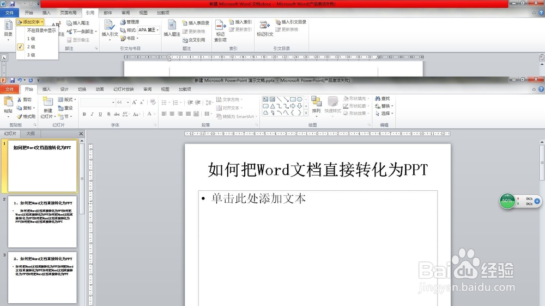545x306 pixels.
Task: Open the Replace (替换) dropdown arrow
Action: [x=392, y=106]
